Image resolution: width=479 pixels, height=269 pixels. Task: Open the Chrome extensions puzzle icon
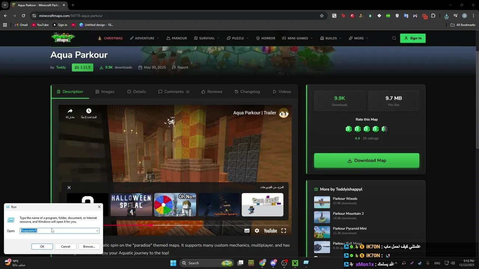pyautogui.click(x=433, y=16)
